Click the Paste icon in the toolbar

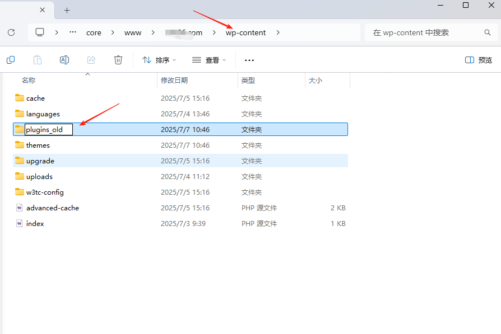click(x=37, y=60)
